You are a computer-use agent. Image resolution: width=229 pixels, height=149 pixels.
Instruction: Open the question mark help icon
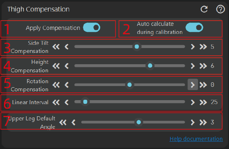(x=221, y=9)
